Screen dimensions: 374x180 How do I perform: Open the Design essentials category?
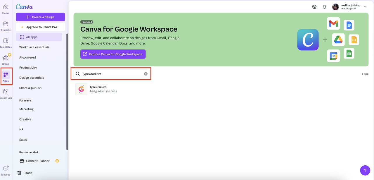click(32, 78)
